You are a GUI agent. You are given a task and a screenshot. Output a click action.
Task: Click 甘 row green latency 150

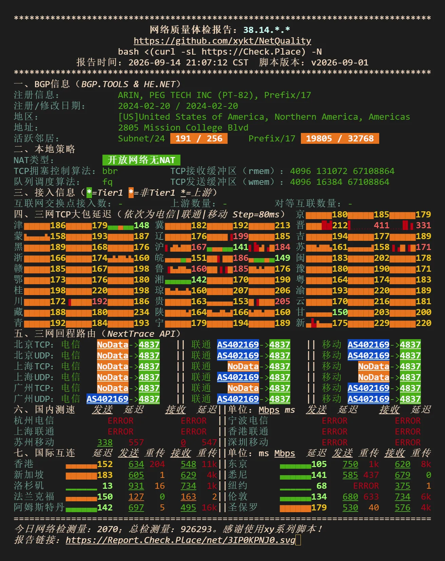click(x=340, y=312)
